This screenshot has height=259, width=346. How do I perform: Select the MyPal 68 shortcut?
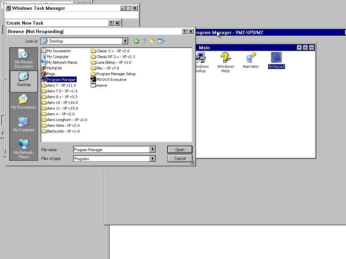52,68
